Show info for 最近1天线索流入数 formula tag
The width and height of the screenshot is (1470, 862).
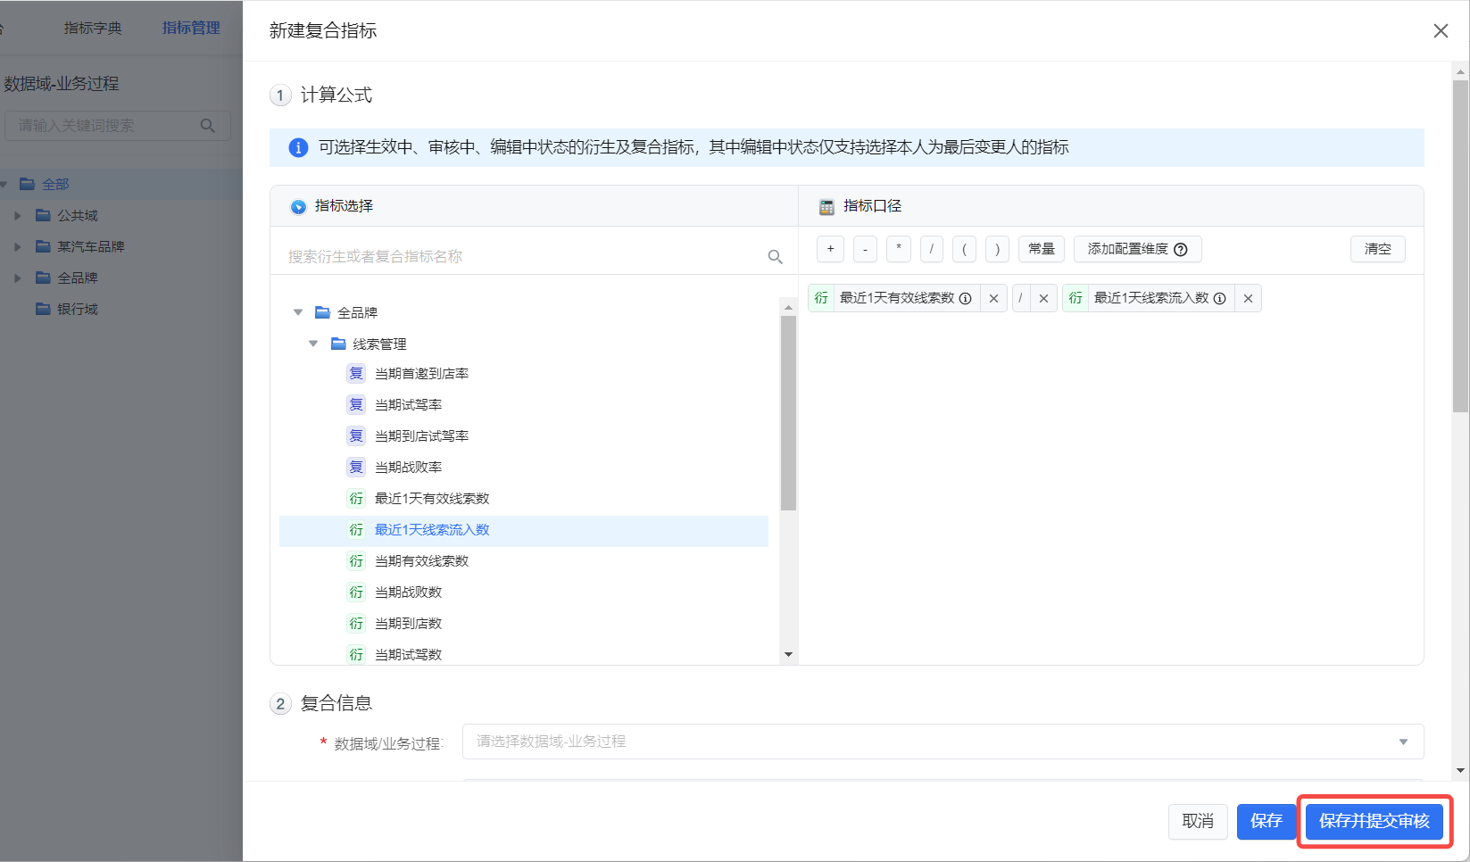1219,299
